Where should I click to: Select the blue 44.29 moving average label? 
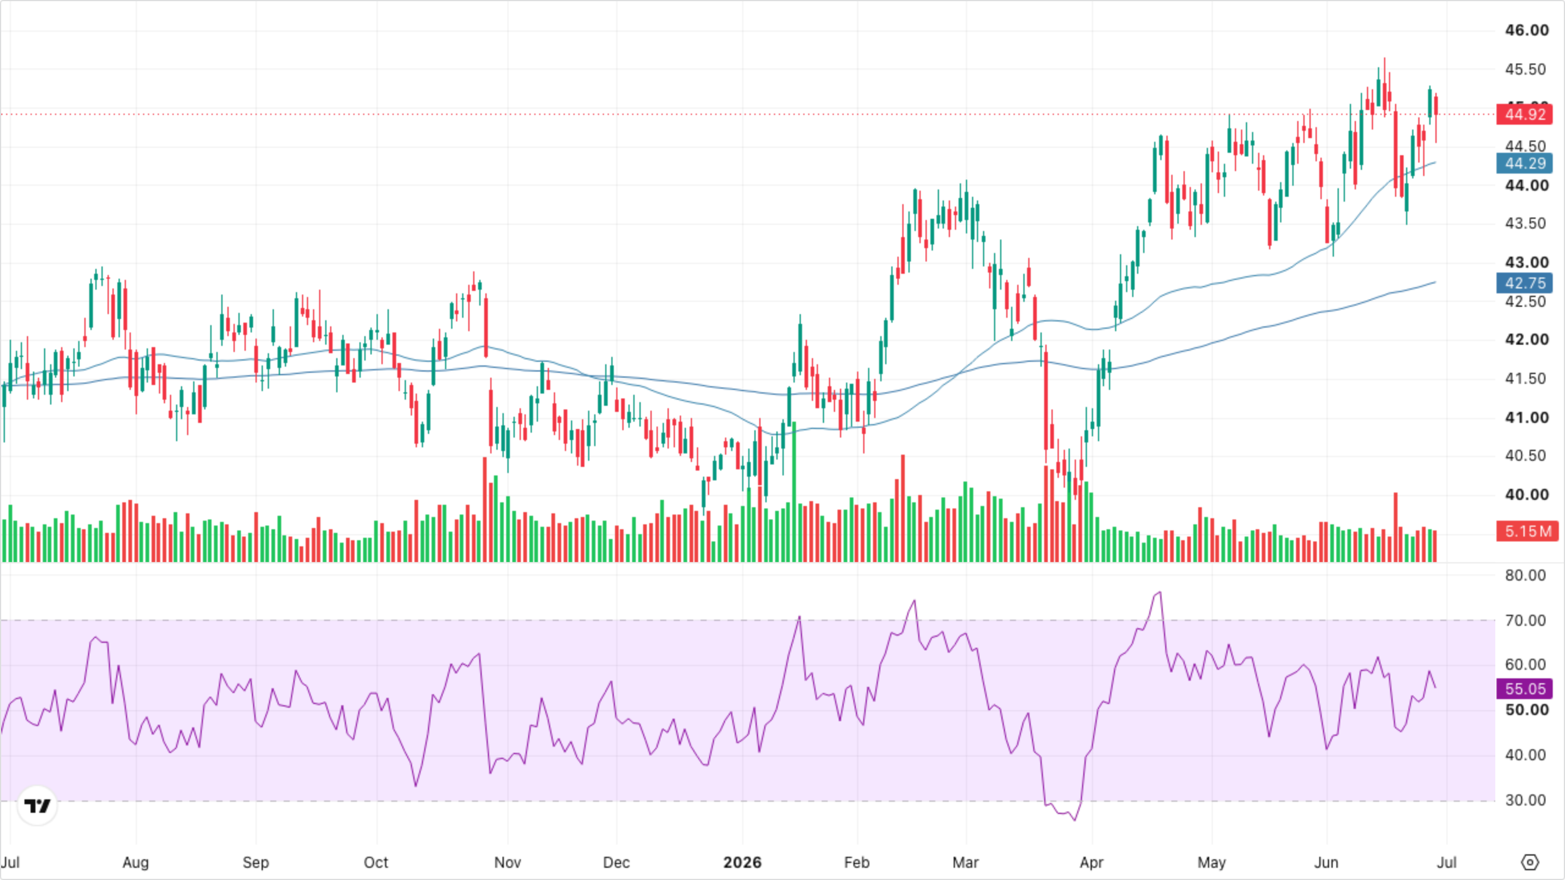click(1525, 163)
